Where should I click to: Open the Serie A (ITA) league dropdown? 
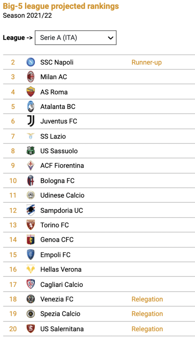75,38
